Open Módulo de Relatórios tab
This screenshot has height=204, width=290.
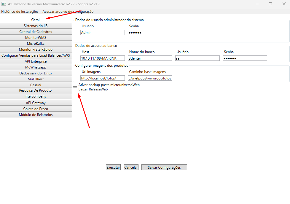pos(36,115)
